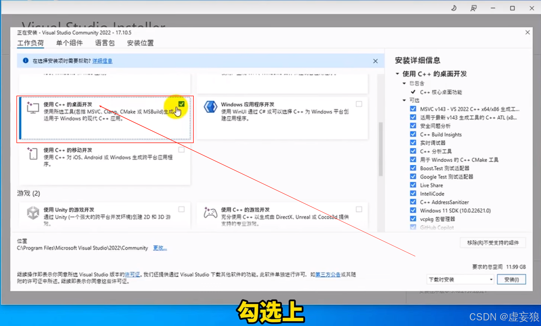The width and height of the screenshot is (541, 326).
Task: Click the 安装(I) install button
Action: point(511,279)
